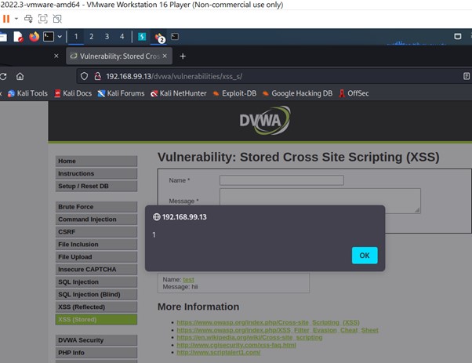Click the send Ctrl+Alt+Del icon
472x363 pixels.
28,19
